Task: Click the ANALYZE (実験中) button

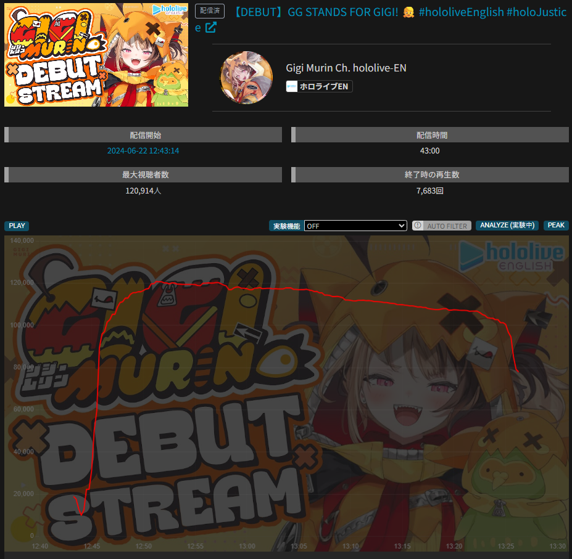Action: 507,225
